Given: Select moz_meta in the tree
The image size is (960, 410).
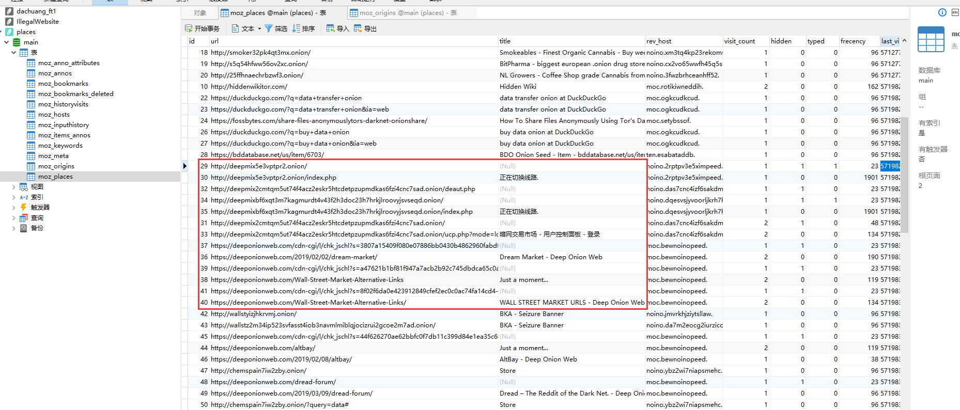Looking at the screenshot, I should [53, 155].
